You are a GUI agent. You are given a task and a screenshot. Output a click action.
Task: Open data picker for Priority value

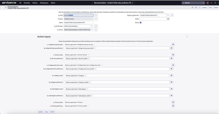tap(173, 102)
